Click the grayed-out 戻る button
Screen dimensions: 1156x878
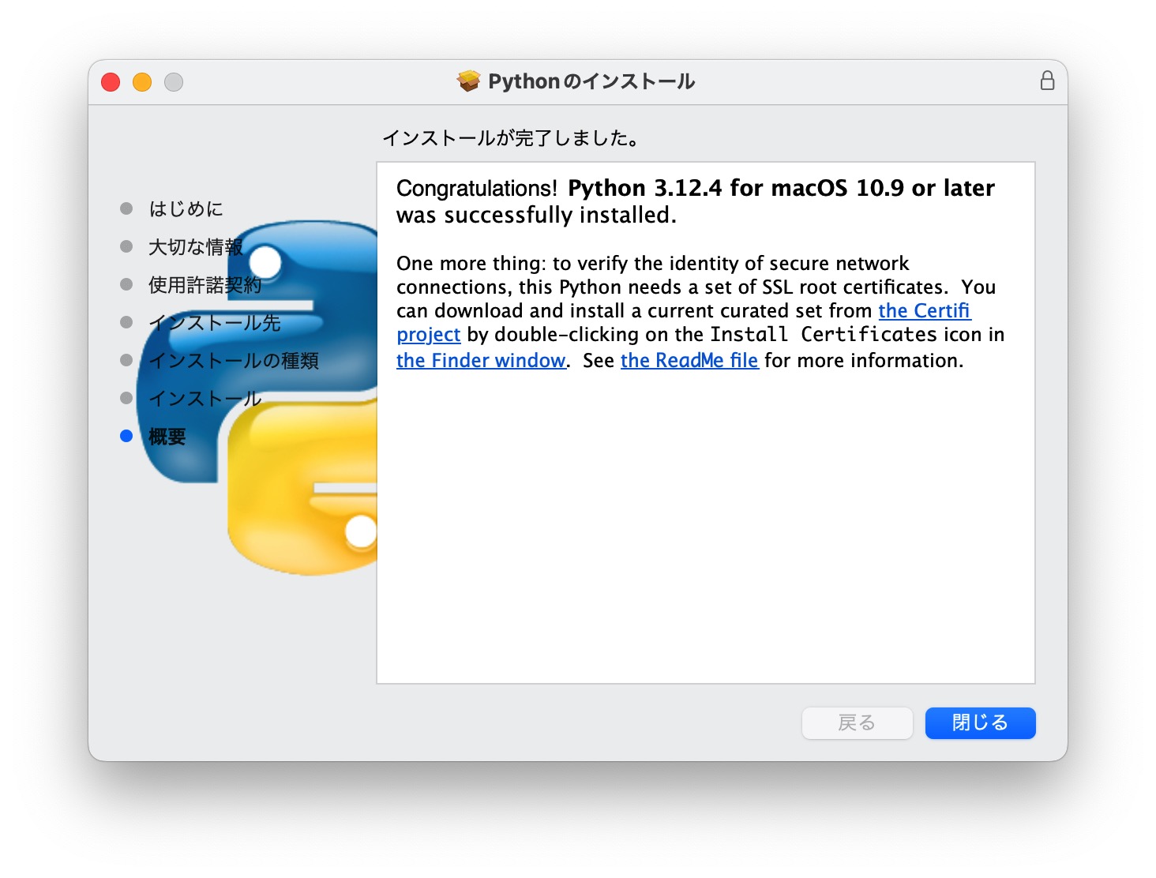click(857, 722)
